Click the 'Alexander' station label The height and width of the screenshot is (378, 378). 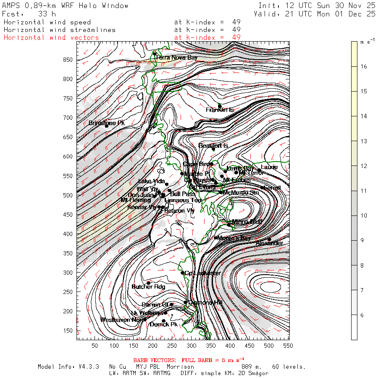pos(269,243)
